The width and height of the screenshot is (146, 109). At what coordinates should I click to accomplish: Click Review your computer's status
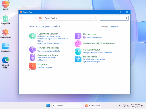(49, 36)
